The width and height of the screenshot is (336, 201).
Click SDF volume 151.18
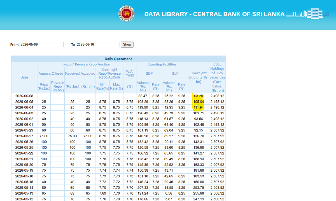(x=143, y=176)
